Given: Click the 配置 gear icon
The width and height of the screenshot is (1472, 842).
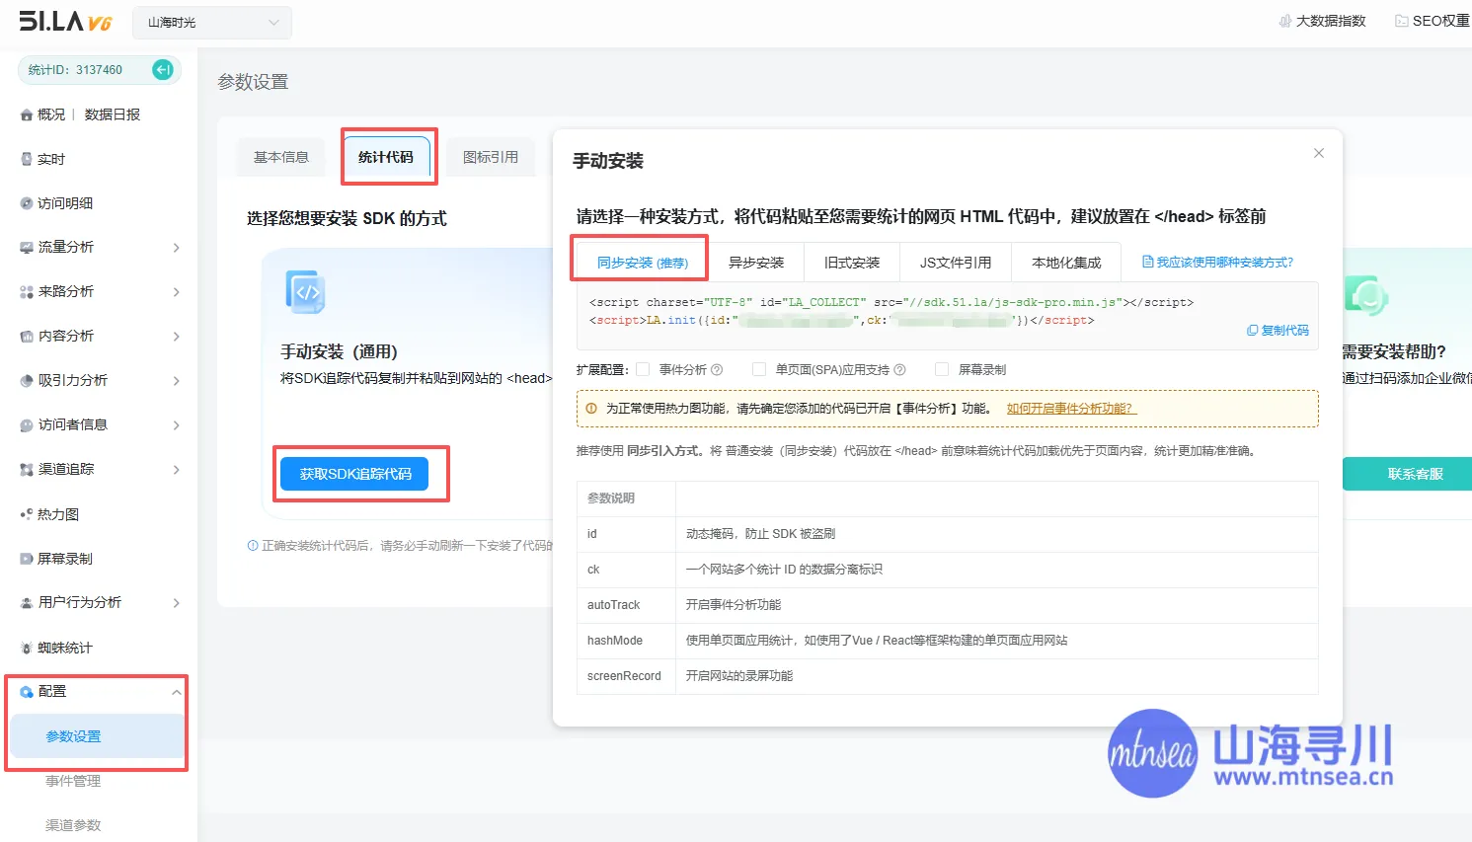Looking at the screenshot, I should pyautogui.click(x=27, y=692).
